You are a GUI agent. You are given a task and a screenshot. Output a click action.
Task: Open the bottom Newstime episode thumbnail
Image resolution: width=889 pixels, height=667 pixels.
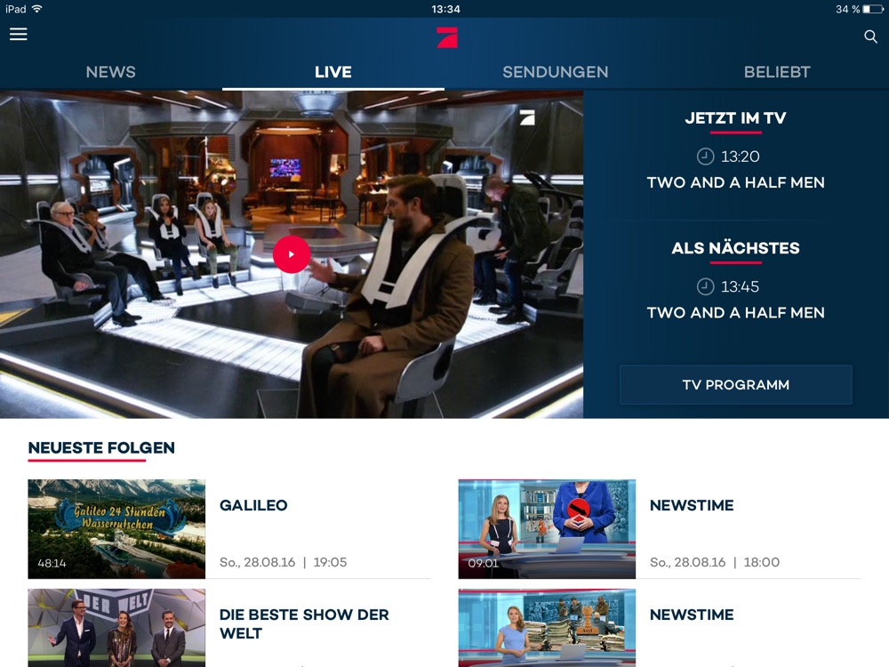[547, 628]
